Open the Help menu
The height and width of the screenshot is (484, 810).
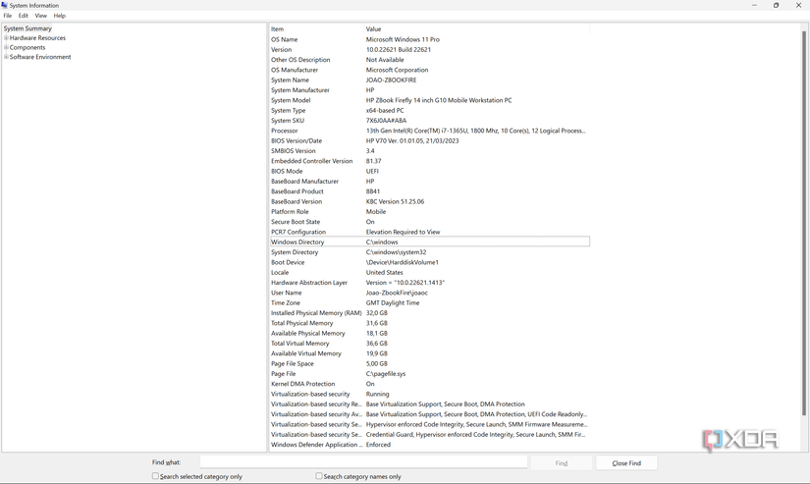[60, 16]
